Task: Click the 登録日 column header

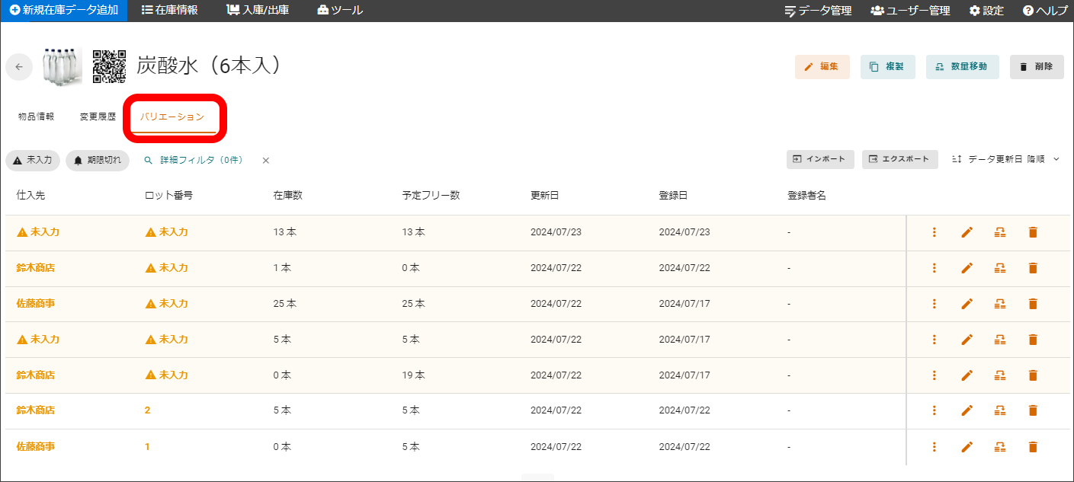Action: pyautogui.click(x=674, y=196)
